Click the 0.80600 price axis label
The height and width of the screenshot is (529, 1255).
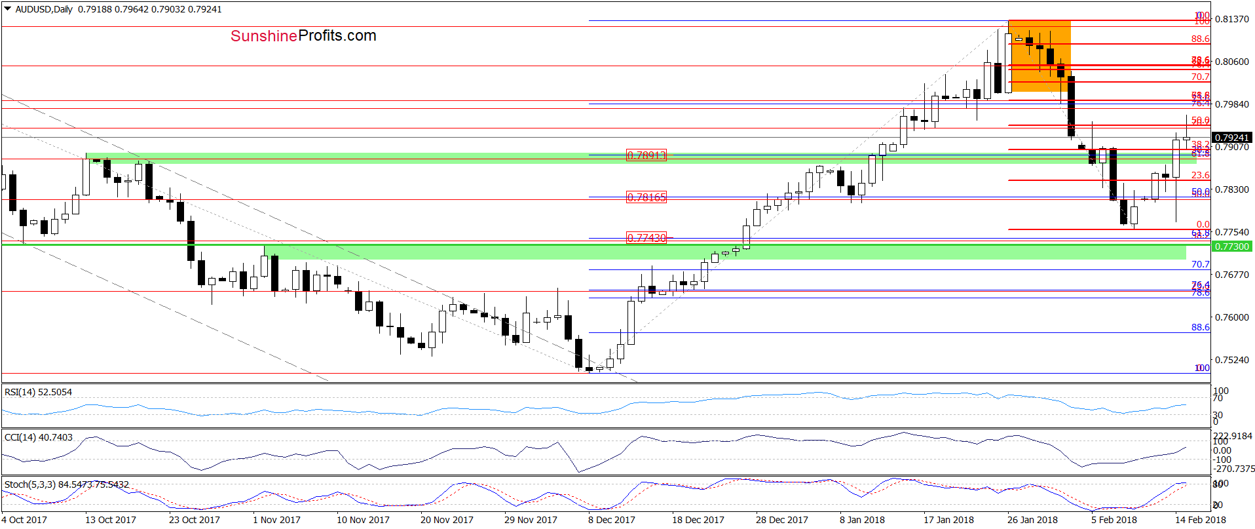coord(1232,62)
